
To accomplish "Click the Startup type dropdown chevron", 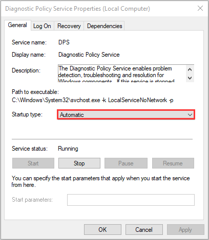I will point(190,115).
